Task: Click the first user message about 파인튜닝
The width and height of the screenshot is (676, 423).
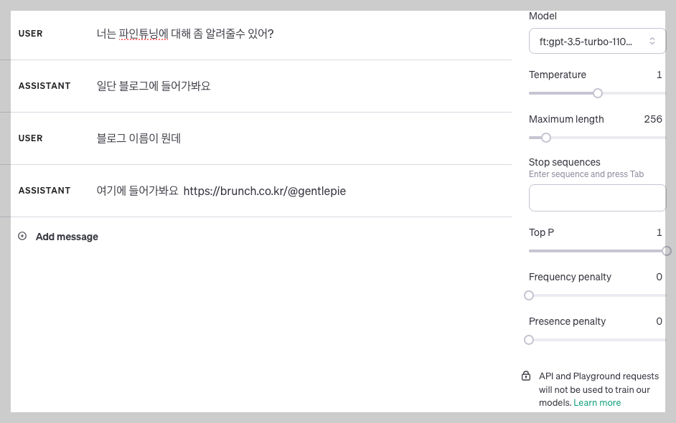Action: coord(185,34)
